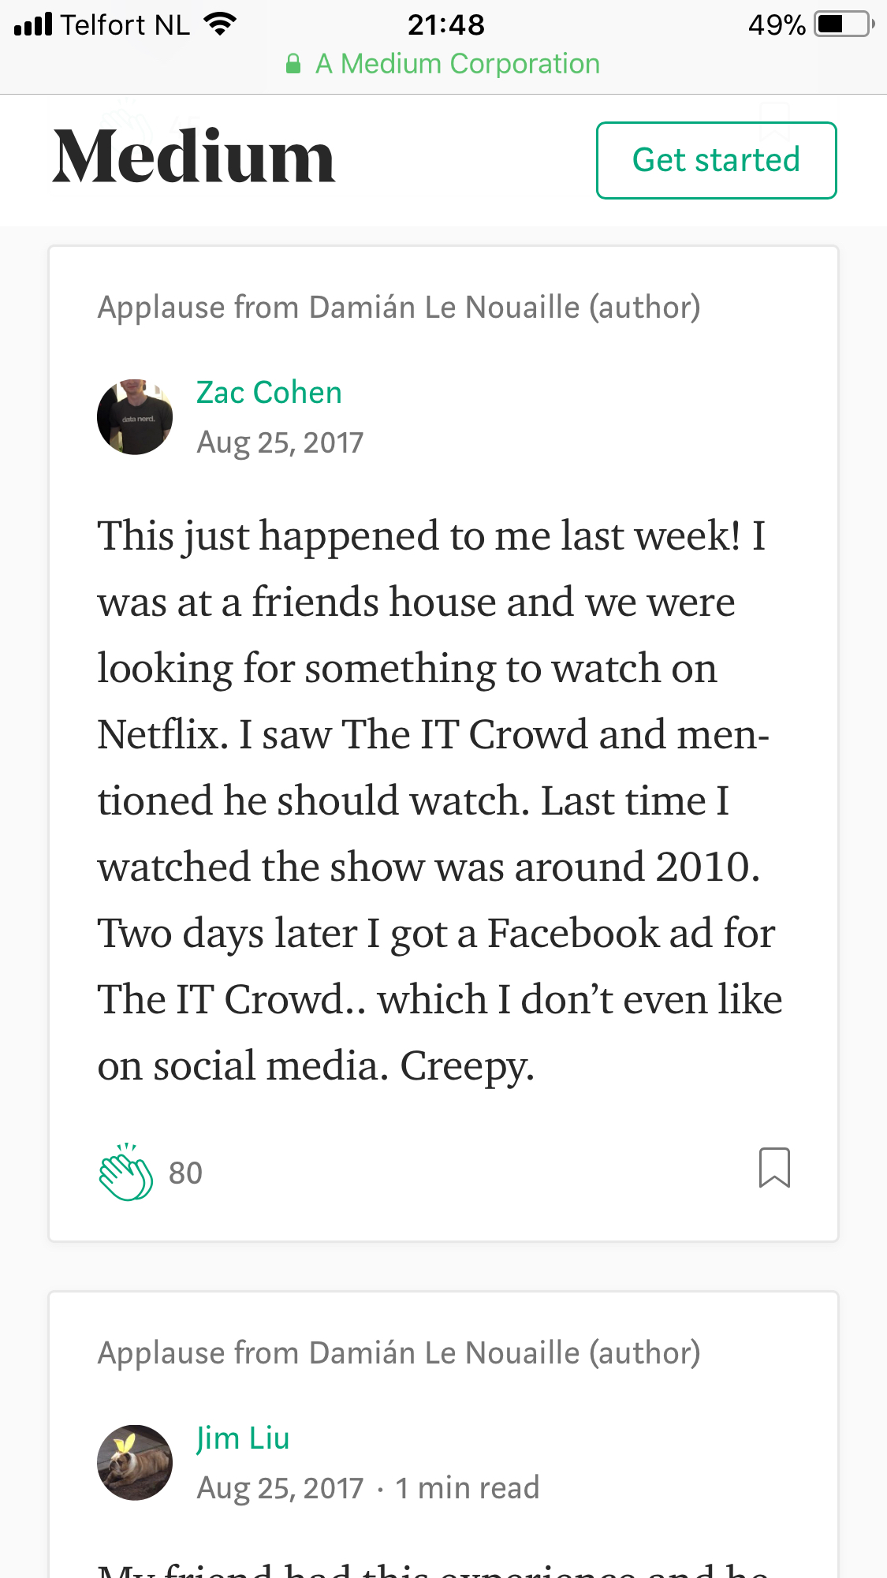Image resolution: width=887 pixels, height=1578 pixels.
Task: Tap the cellular signal bars icon
Action: pos(33,24)
